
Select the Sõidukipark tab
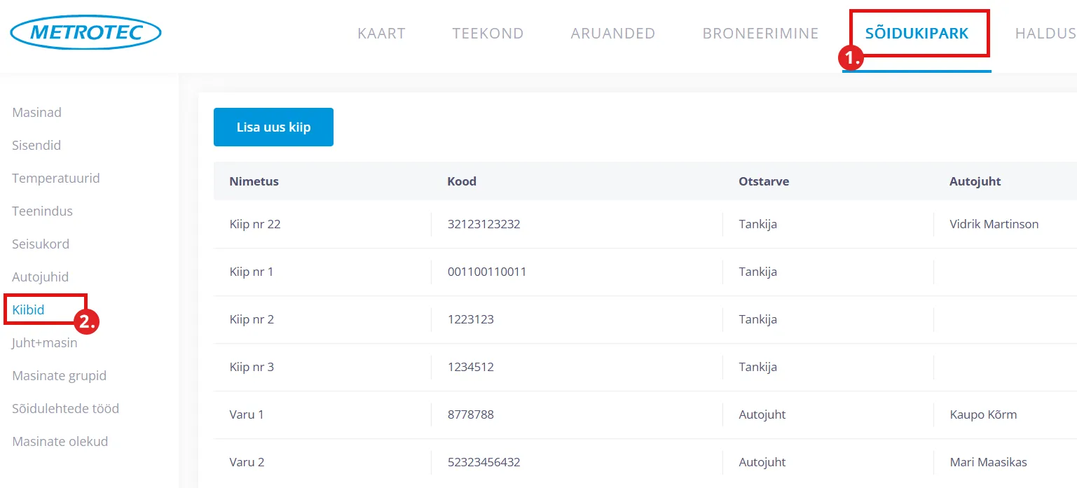point(917,34)
